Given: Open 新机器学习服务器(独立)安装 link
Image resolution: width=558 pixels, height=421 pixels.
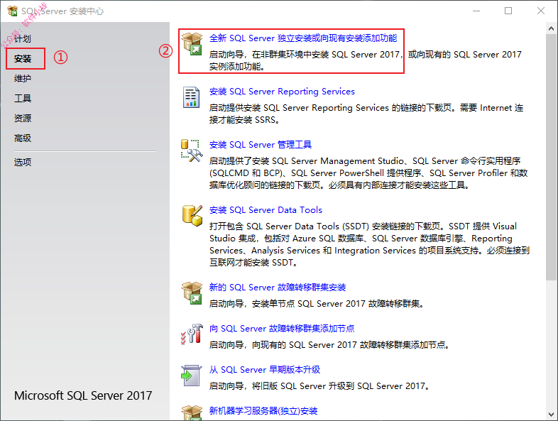Looking at the screenshot, I should point(263,411).
